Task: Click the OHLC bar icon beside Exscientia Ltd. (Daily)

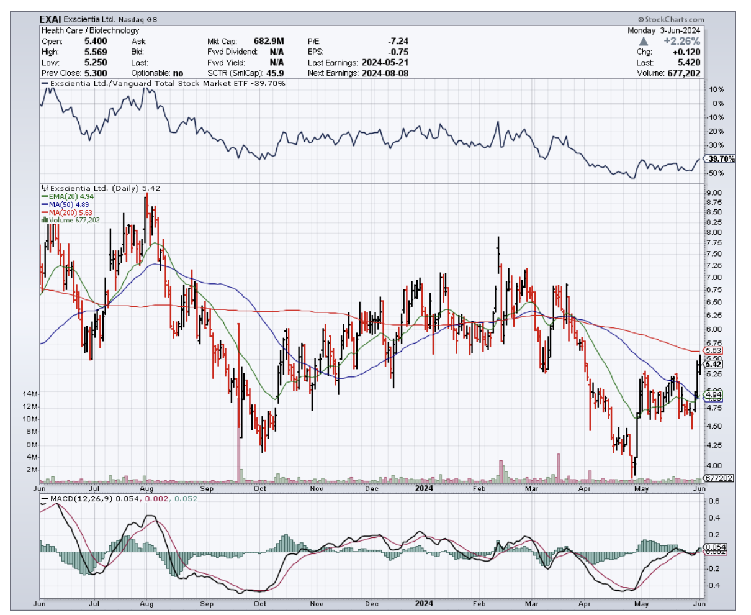Action: pos(44,188)
